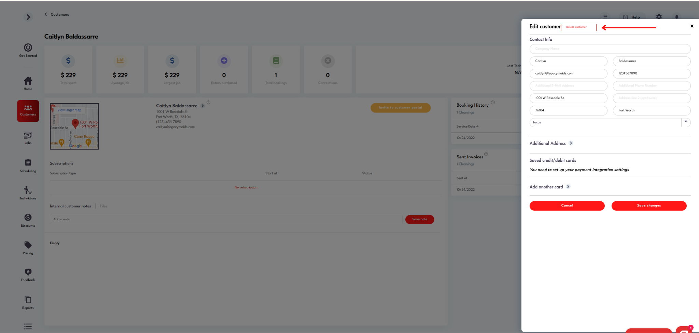Click the checklist icon in top header
Viewport: 699px width, 333px height.
605,16
